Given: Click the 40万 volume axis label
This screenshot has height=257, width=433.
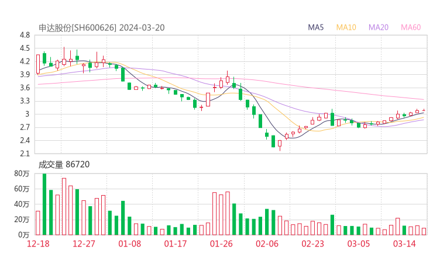Looking at the screenshot, I should coord(22,204).
